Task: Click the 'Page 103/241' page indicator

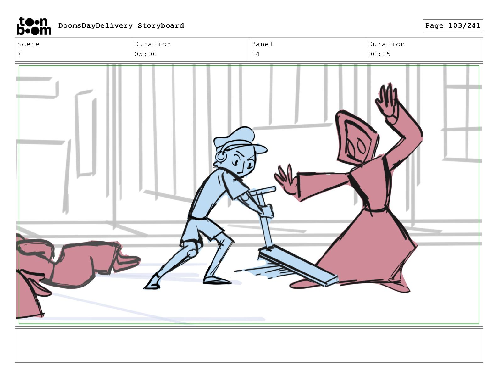Action: point(453,26)
